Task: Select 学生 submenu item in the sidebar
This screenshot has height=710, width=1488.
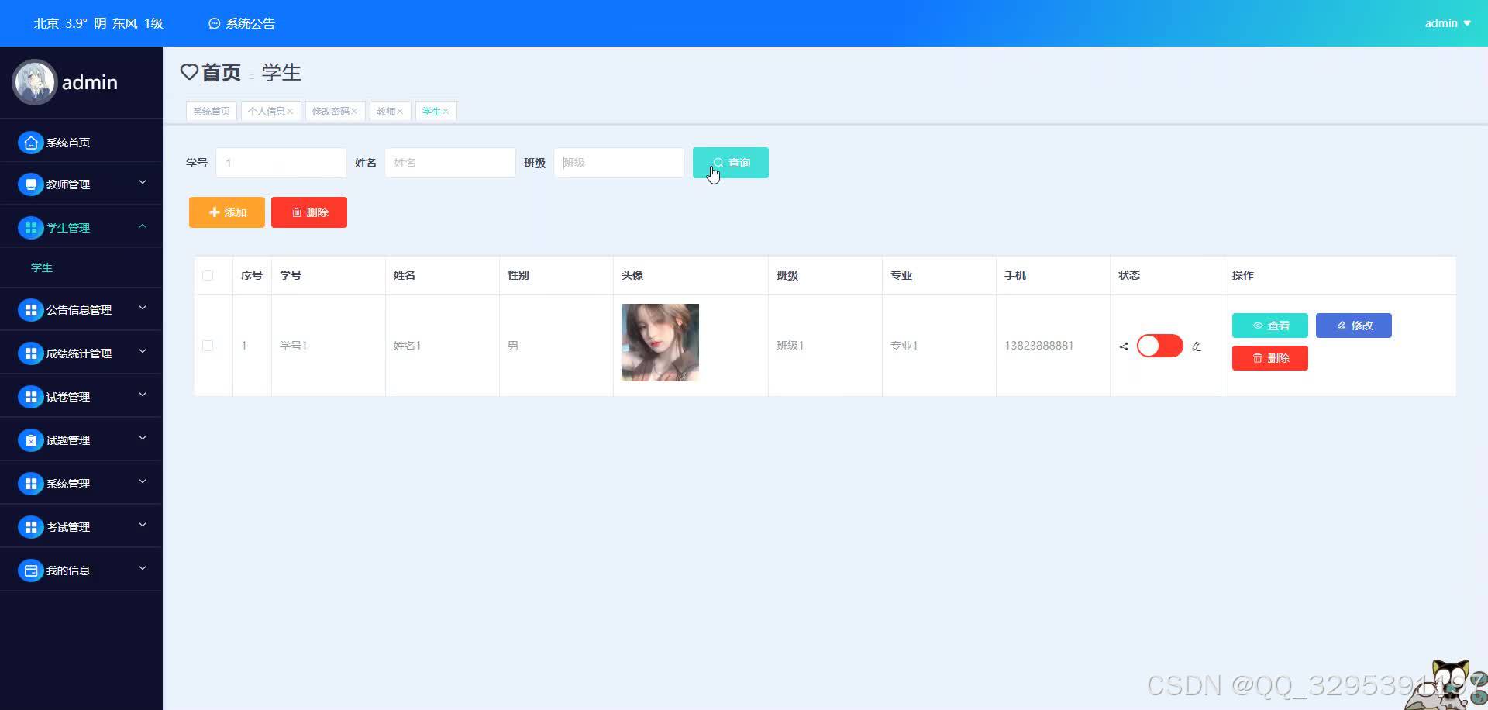Action: click(x=42, y=267)
